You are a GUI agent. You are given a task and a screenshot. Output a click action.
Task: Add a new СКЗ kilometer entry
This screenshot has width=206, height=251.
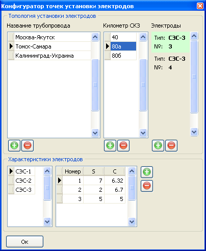110,145
